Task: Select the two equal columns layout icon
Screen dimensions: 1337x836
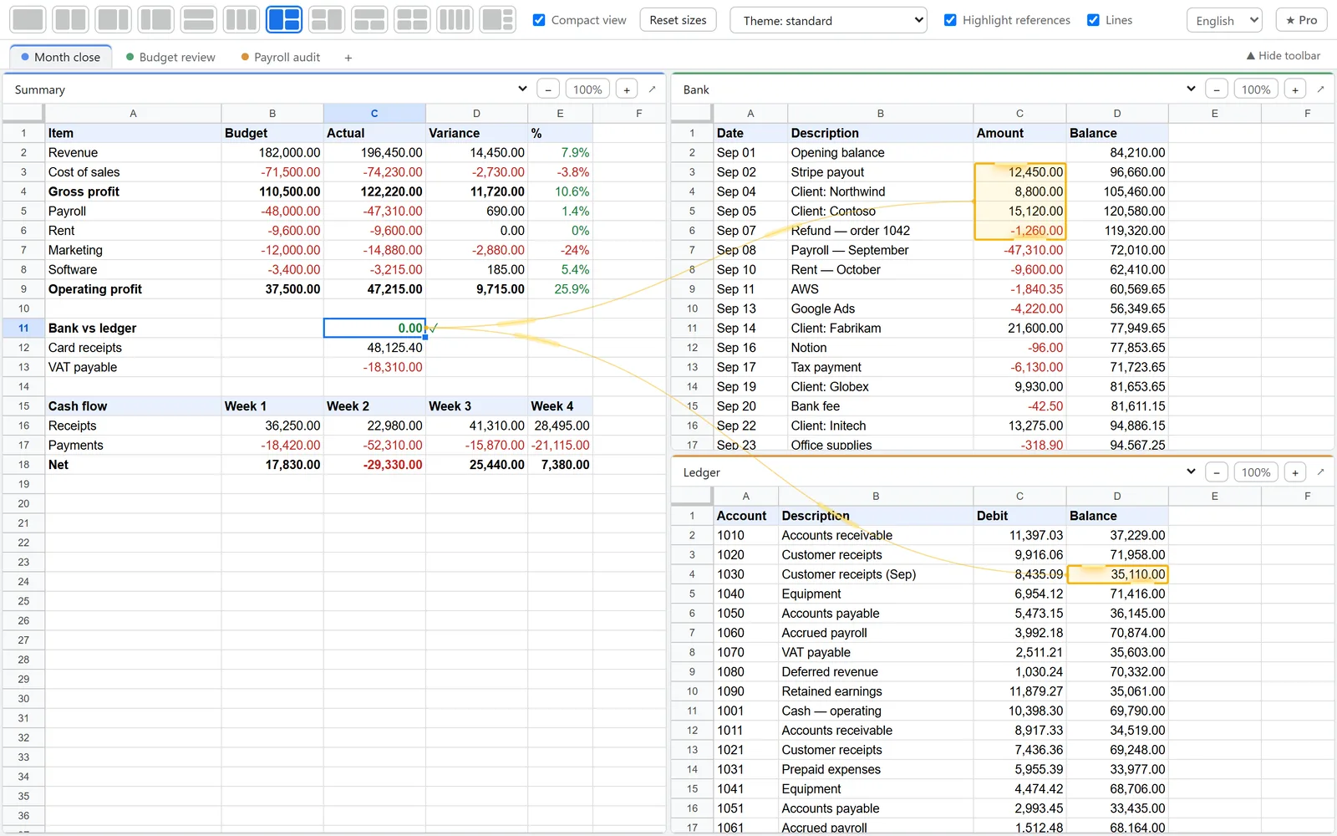Action: pos(70,19)
